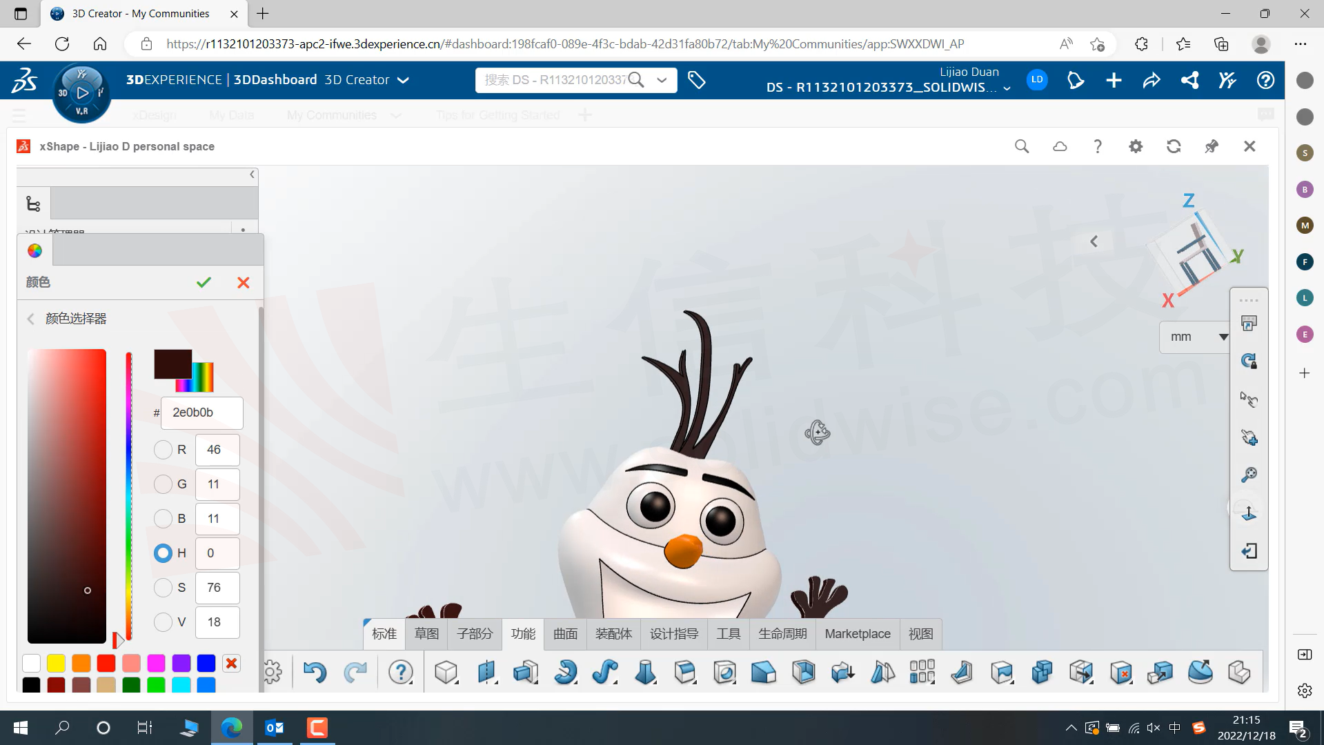1324x745 pixels.
Task: Switch to the 设计指导 tab
Action: [x=674, y=634]
